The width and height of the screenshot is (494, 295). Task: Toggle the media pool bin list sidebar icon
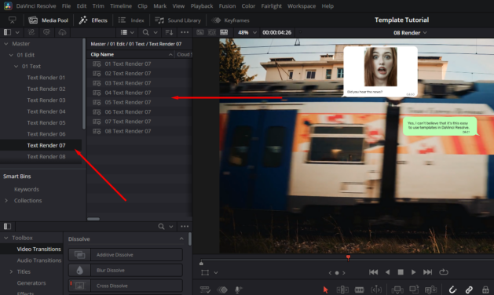click(7, 32)
